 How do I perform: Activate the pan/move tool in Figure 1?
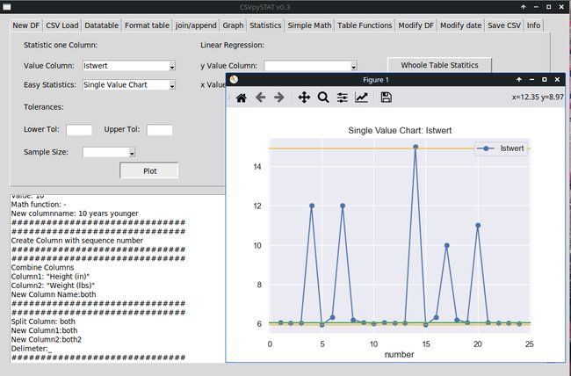point(304,98)
